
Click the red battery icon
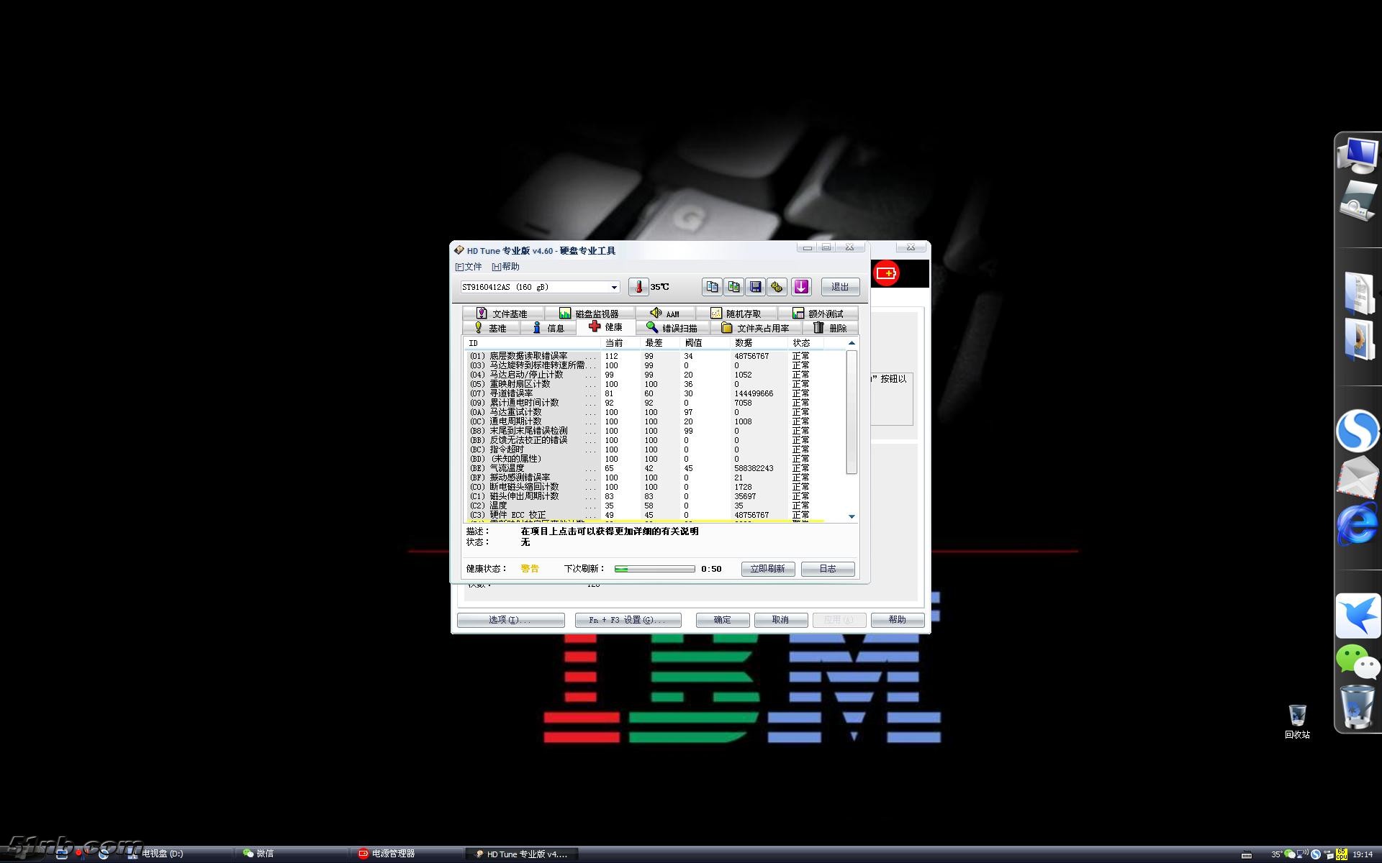tap(886, 273)
